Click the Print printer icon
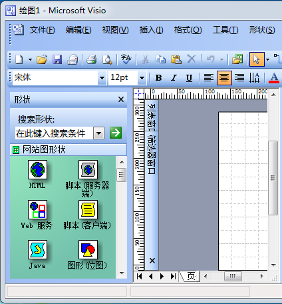282x304 pixels. pos(92,59)
